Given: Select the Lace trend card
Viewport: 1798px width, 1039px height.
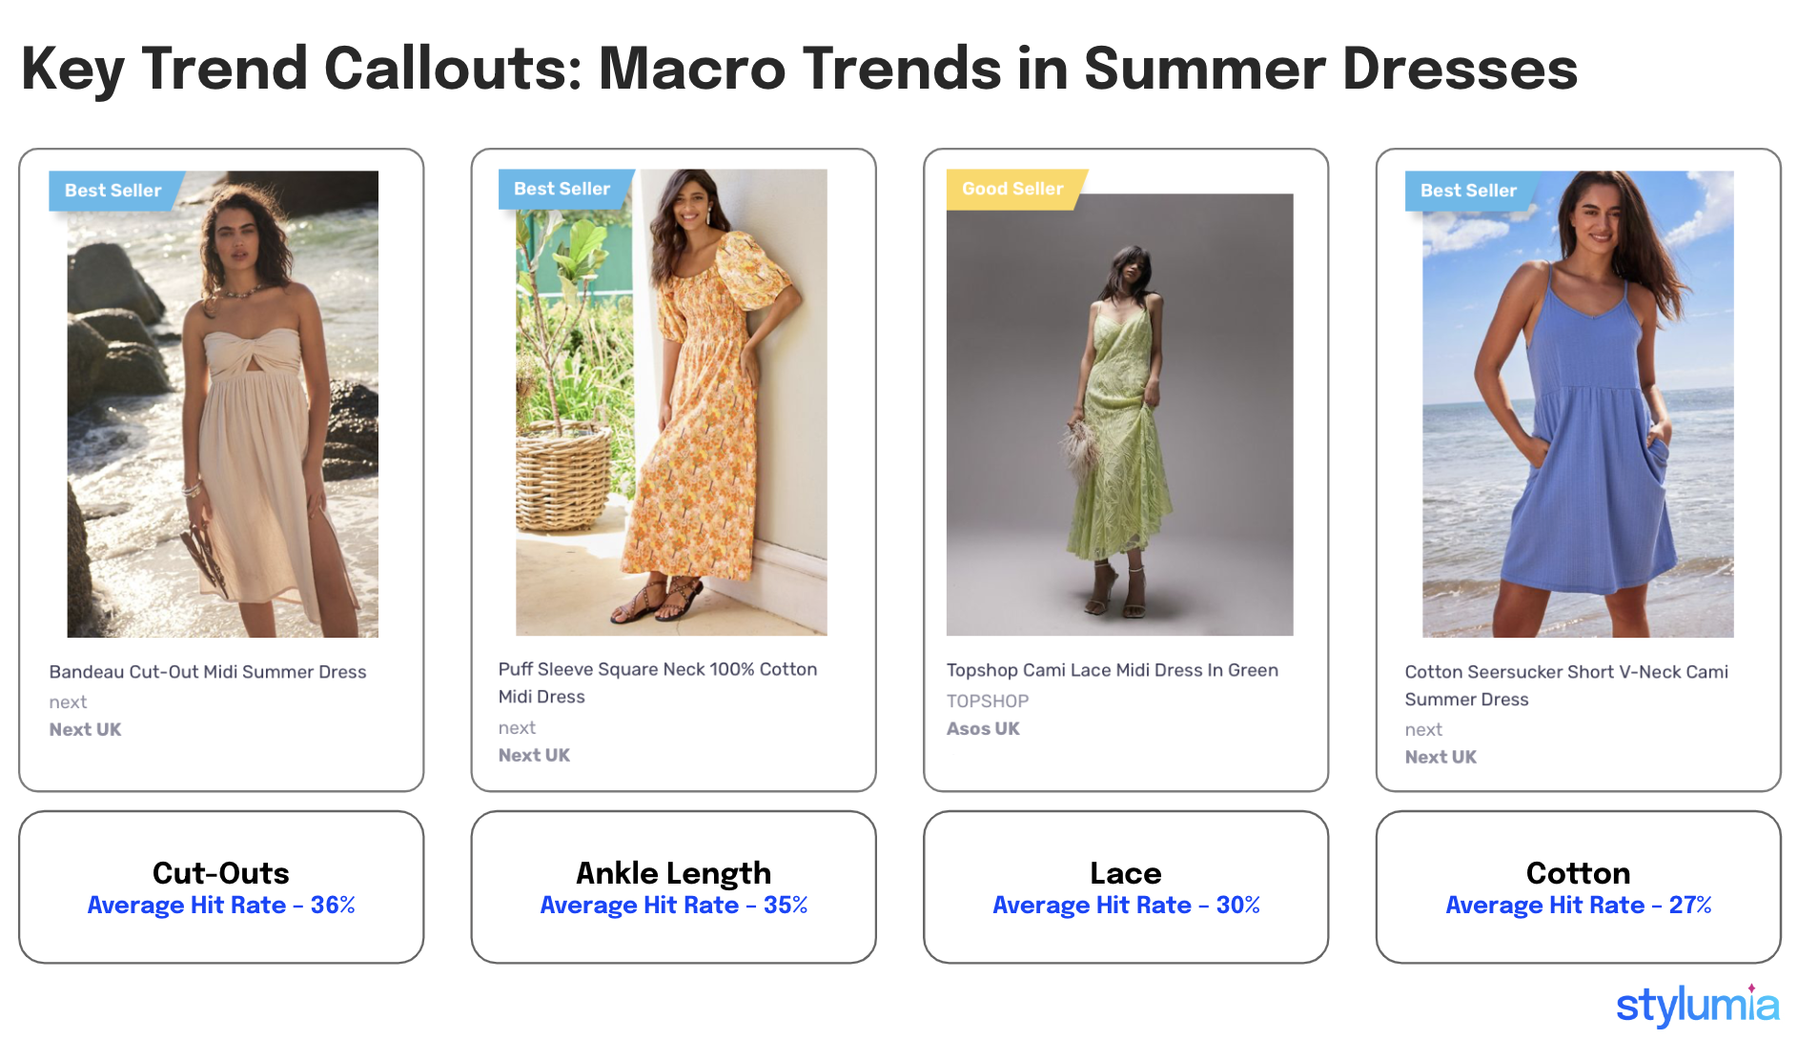Looking at the screenshot, I should click(x=1125, y=886).
